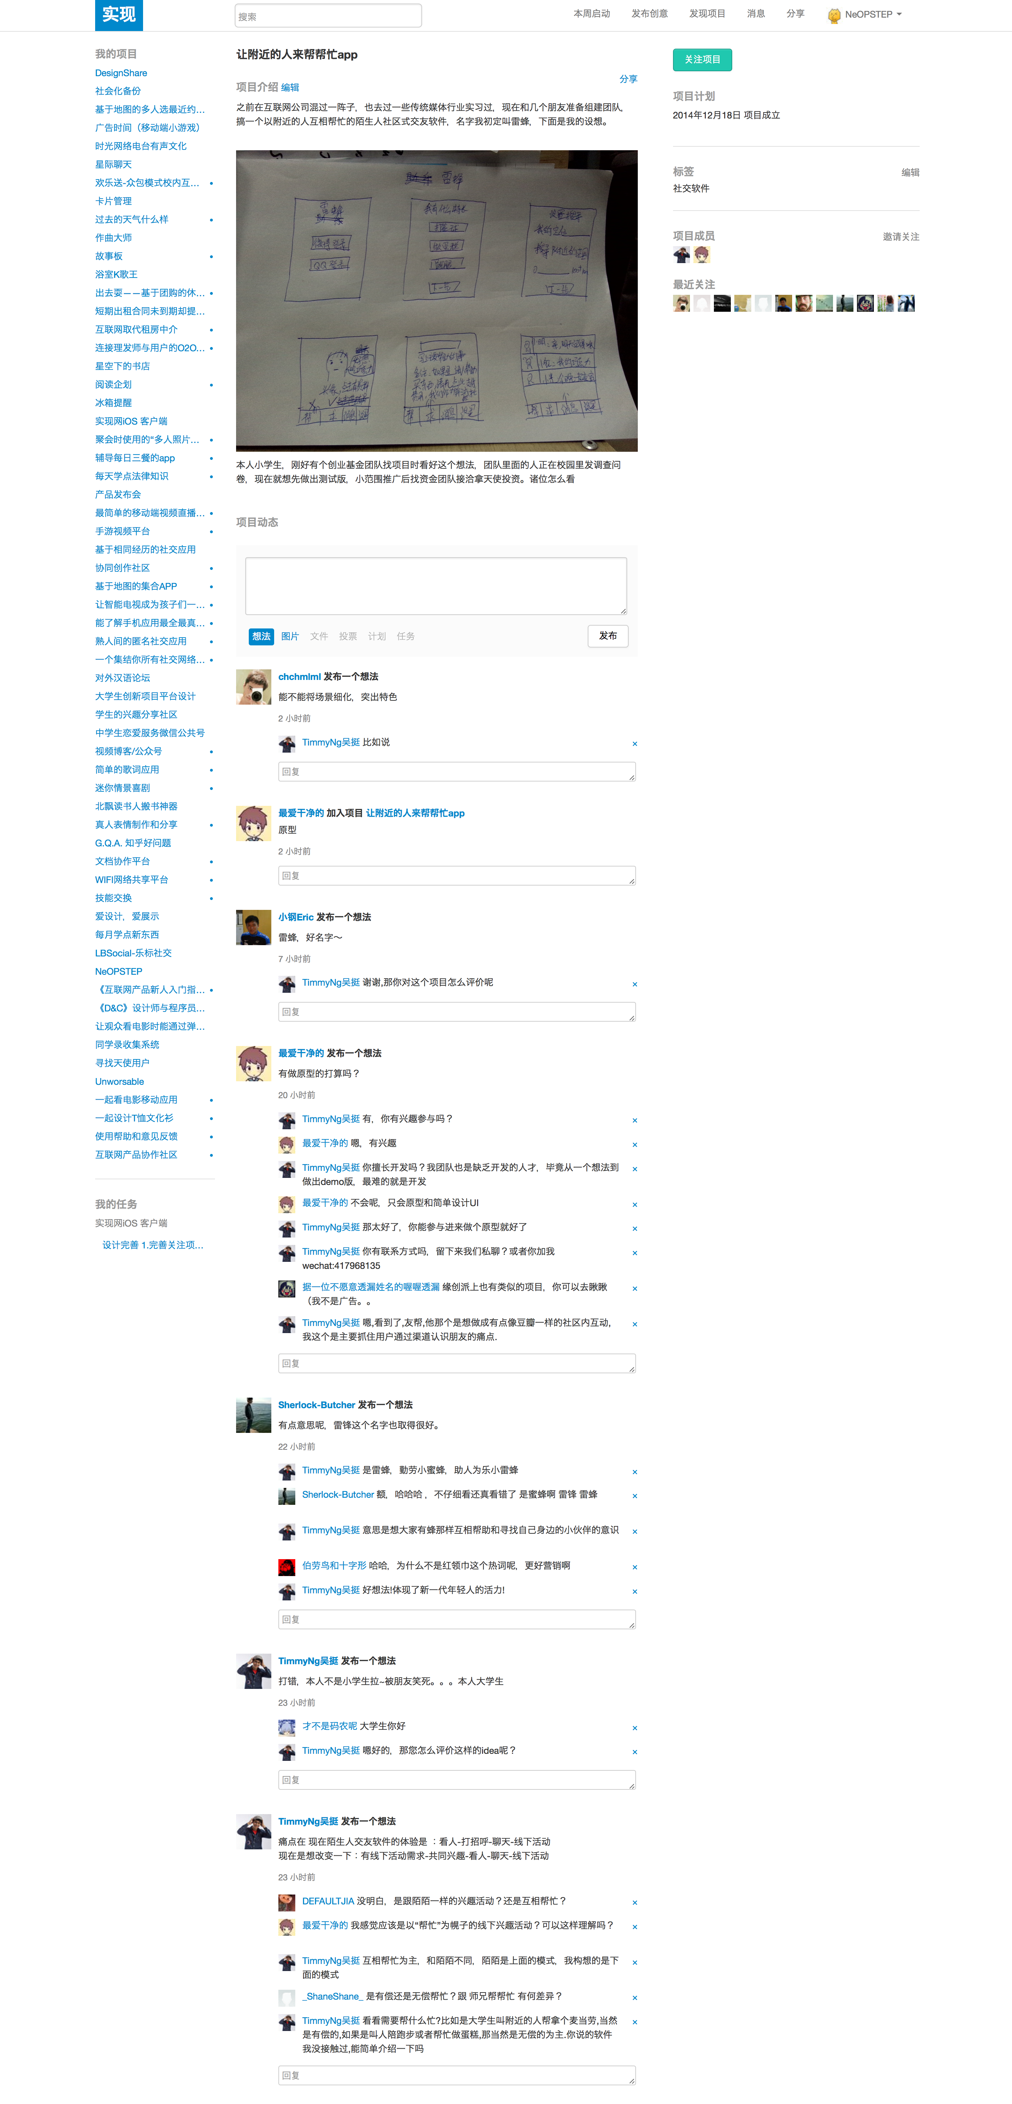Click the 搜索 search field
The width and height of the screenshot is (1012, 2104).
[328, 16]
